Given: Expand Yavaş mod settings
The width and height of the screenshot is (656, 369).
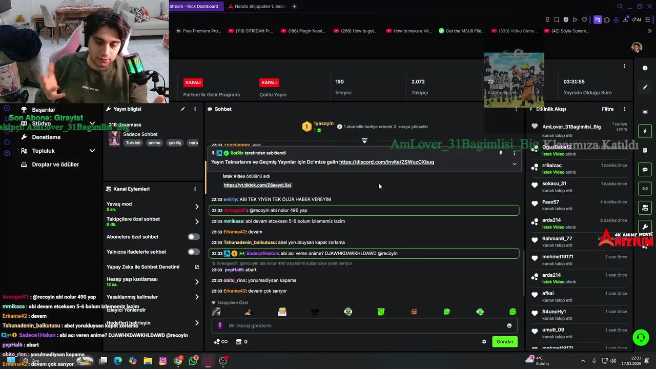Looking at the screenshot, I should coord(197,207).
